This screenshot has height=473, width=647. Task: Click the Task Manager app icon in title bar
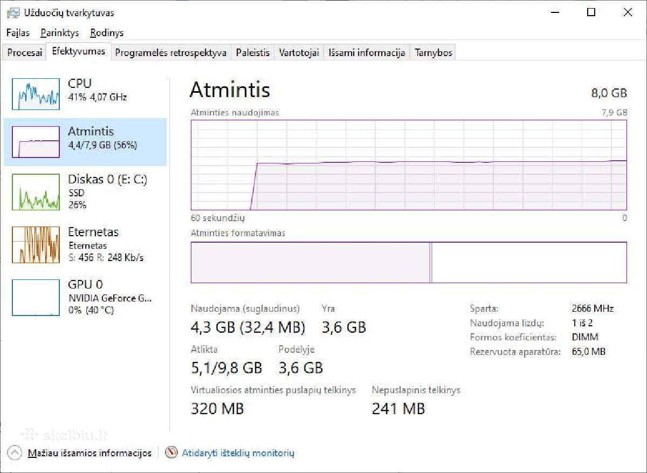(x=13, y=13)
